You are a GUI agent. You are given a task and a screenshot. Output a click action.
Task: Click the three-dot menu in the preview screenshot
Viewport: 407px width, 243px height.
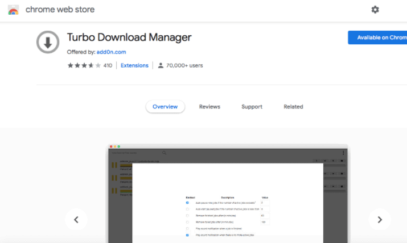tap(343, 153)
